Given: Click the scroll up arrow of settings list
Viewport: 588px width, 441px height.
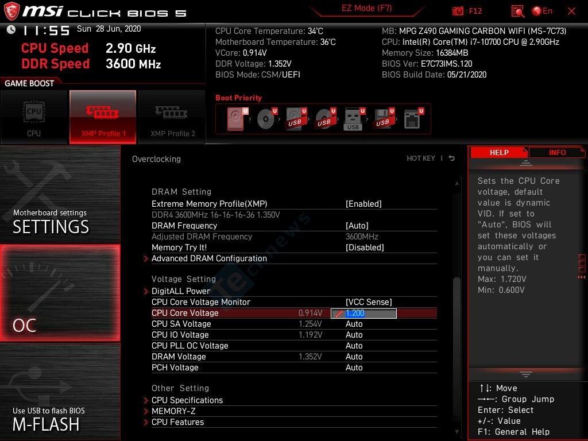Looking at the screenshot, I should [x=457, y=183].
